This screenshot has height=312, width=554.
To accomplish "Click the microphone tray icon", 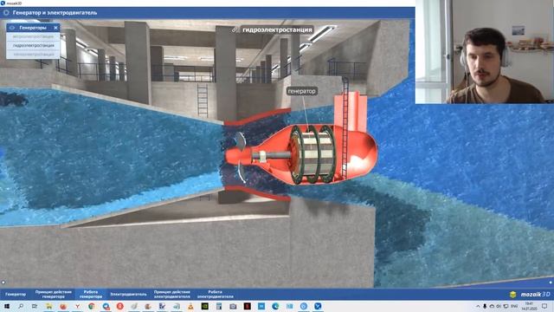I will (485, 306).
